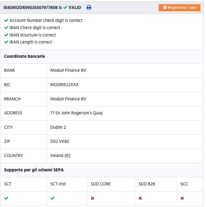Select the address 77 Sir John Rogerson's Quay

click(x=76, y=113)
